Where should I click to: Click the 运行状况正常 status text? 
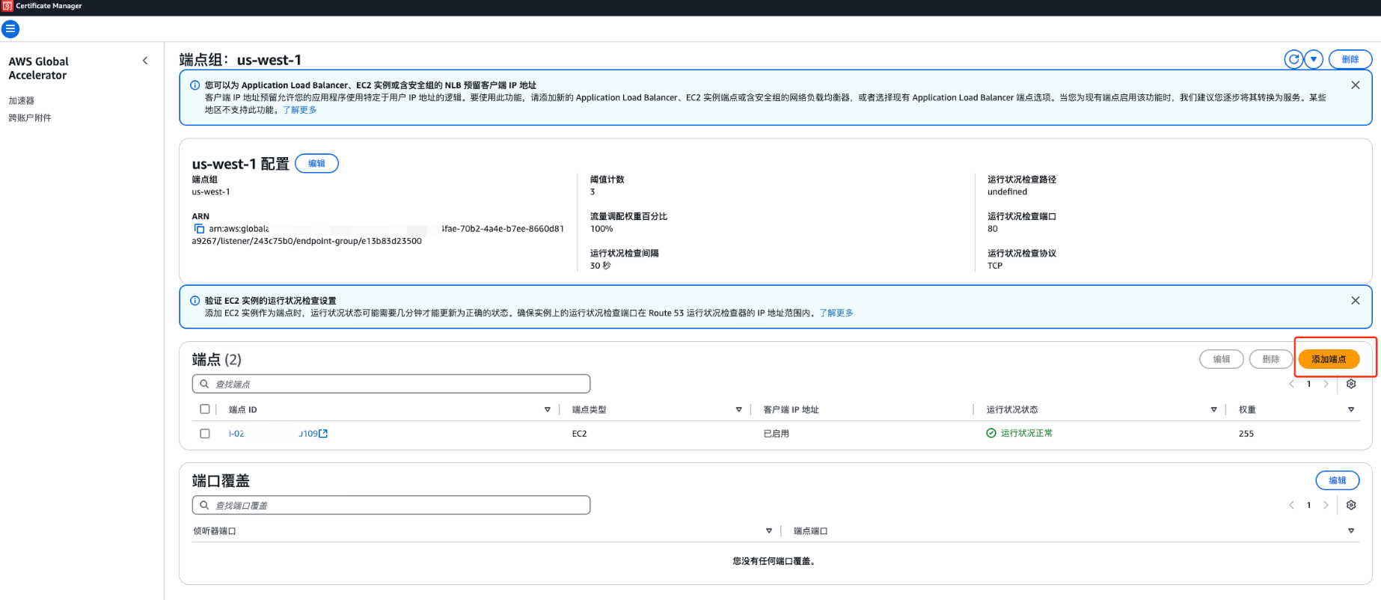click(1026, 433)
